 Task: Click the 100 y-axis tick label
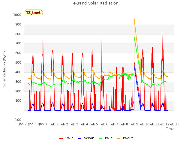18,101
